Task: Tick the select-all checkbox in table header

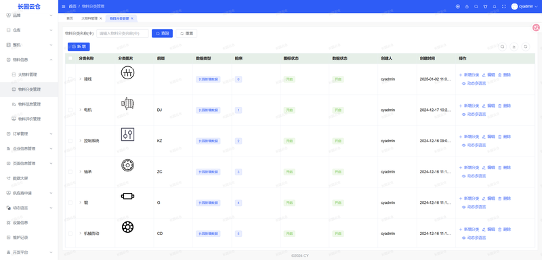Action: tap(70, 58)
